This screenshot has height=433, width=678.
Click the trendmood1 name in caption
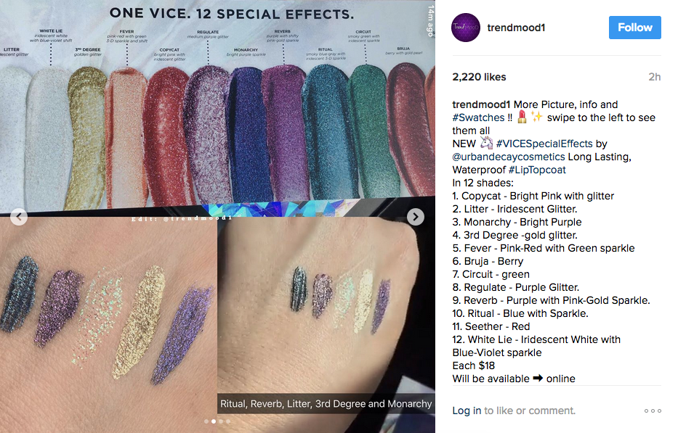click(481, 104)
